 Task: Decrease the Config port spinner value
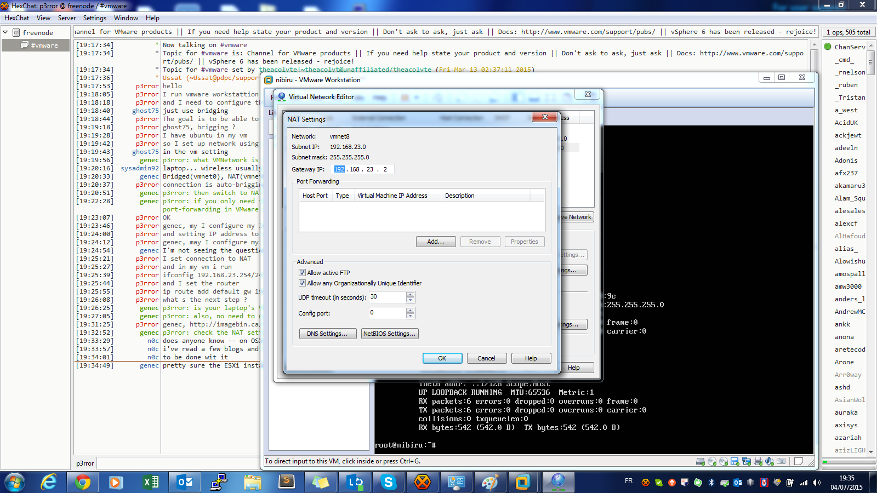[x=410, y=316]
